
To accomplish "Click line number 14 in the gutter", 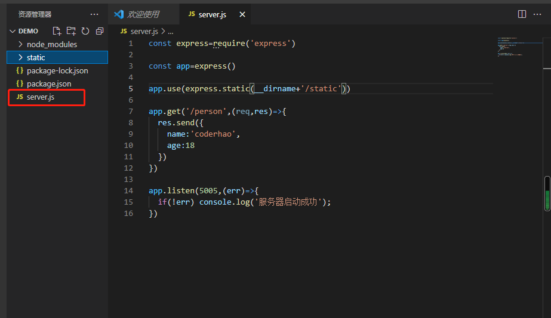I will 128,190.
